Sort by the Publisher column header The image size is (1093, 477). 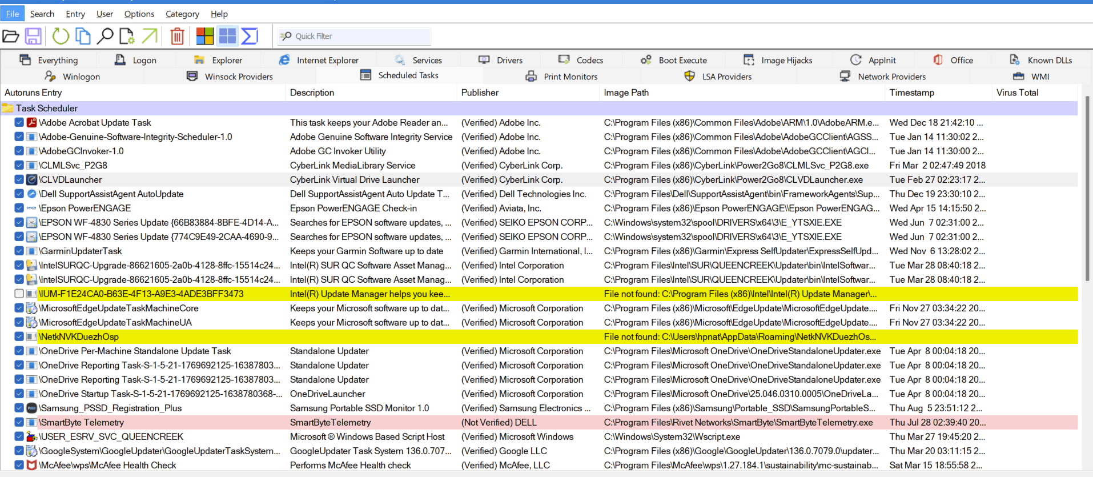click(528, 93)
